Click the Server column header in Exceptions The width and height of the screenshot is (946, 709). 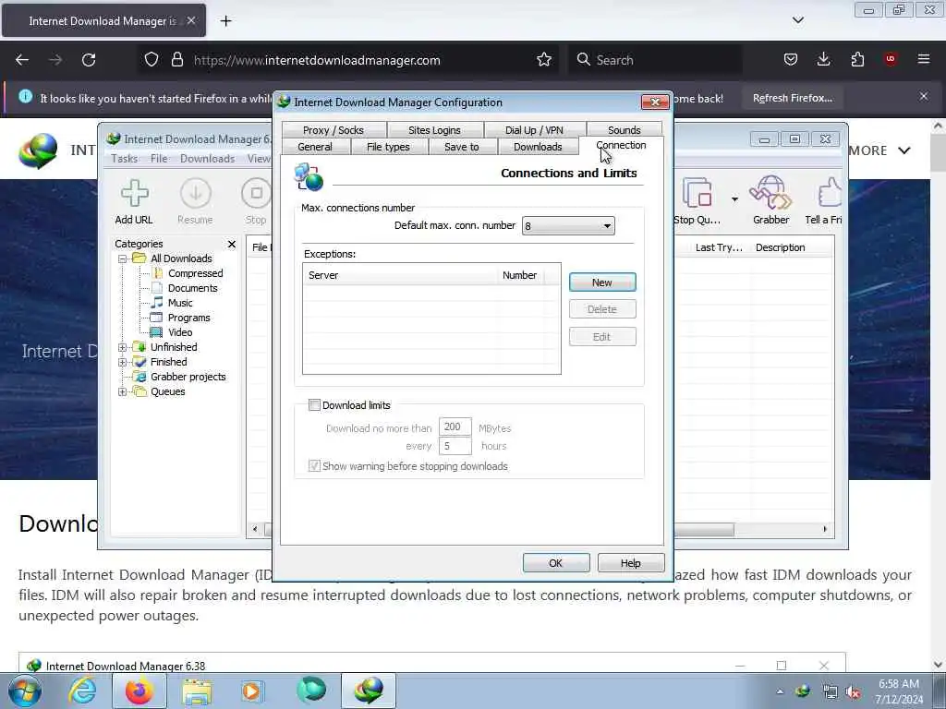point(399,275)
